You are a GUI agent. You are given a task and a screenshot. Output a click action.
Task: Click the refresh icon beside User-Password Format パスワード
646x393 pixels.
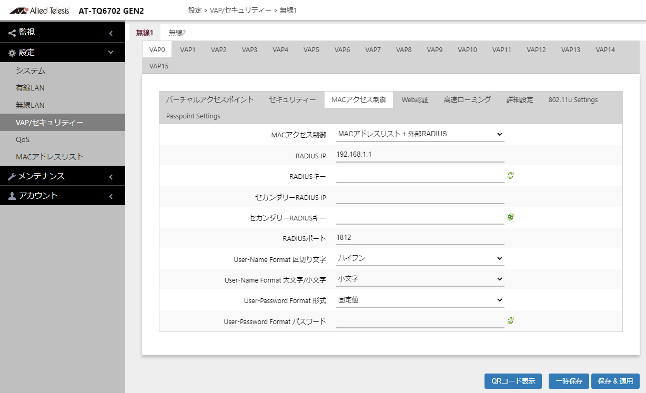(x=510, y=320)
